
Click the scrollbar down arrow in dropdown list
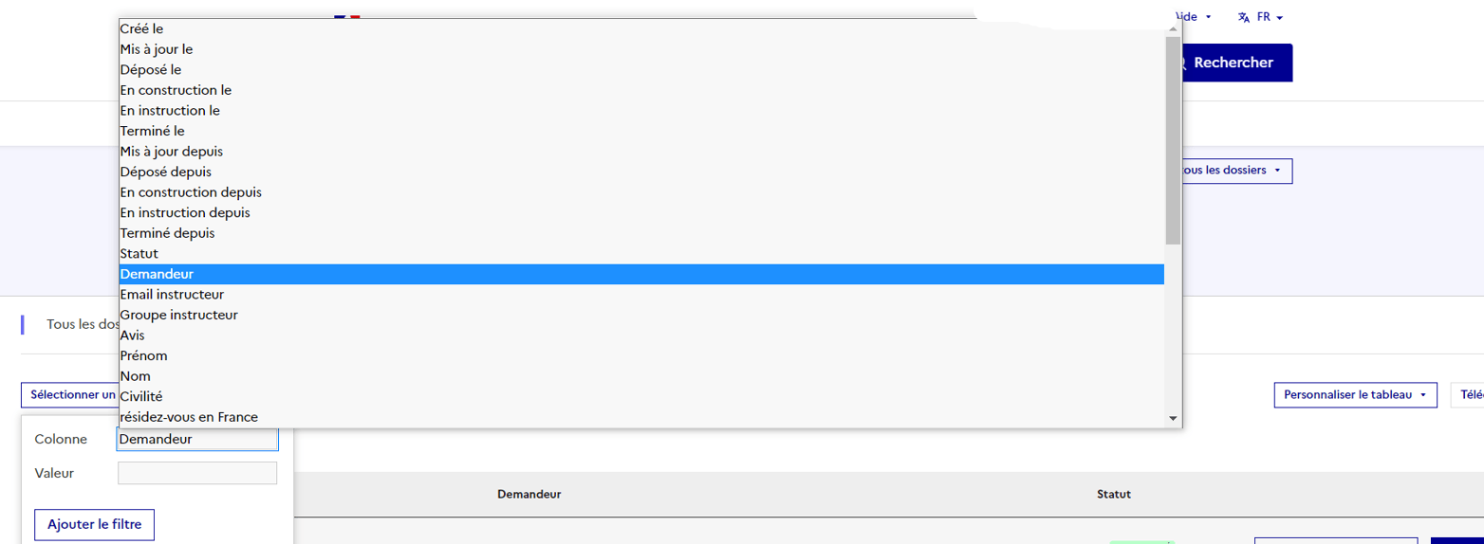[x=1173, y=418]
